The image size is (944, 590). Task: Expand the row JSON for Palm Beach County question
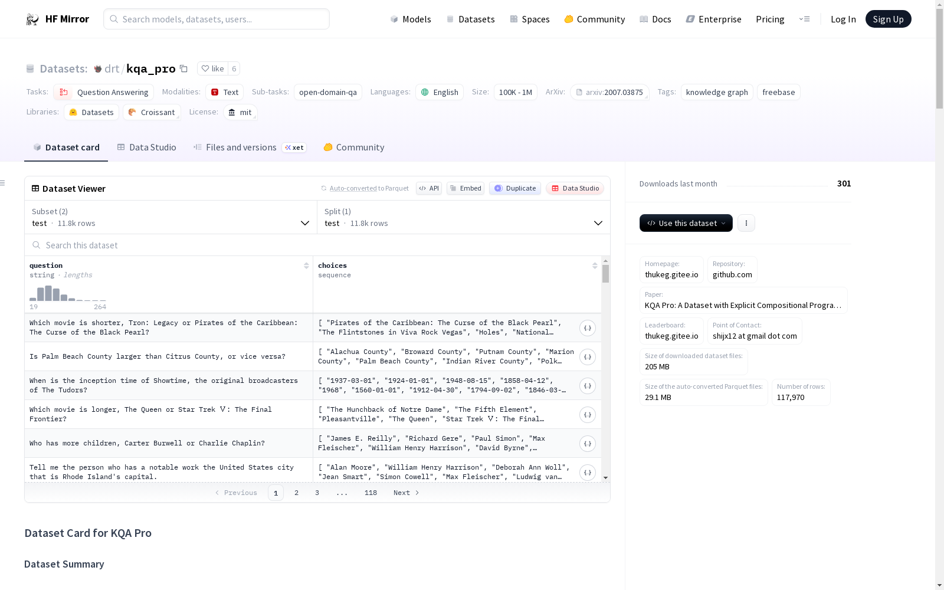coord(587,357)
